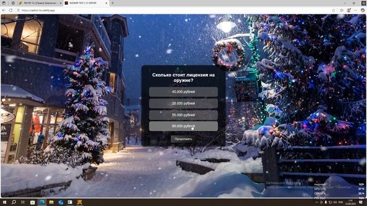Open the Windows Start menu
Viewport: 367px width, 206px height.
click(x=4, y=202)
